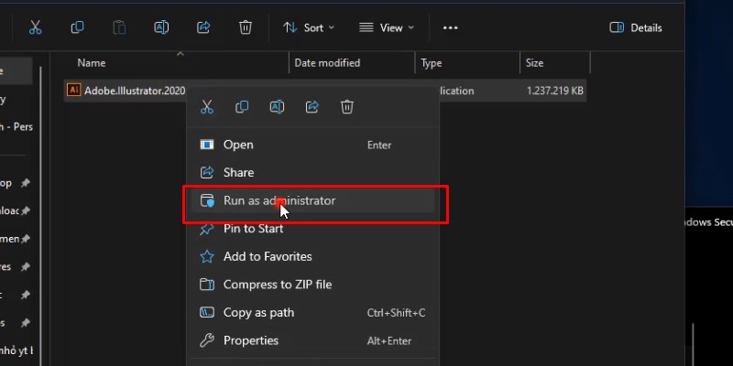The width and height of the screenshot is (733, 366).
Task: Toggle the Details pane button
Action: point(635,27)
